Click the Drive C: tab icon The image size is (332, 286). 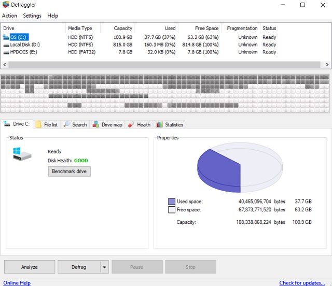7,124
